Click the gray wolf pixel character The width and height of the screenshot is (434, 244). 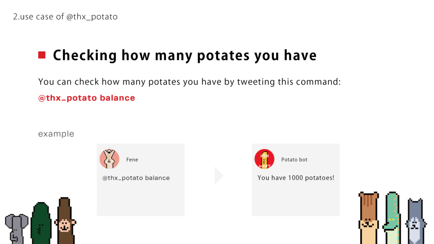tap(416, 221)
